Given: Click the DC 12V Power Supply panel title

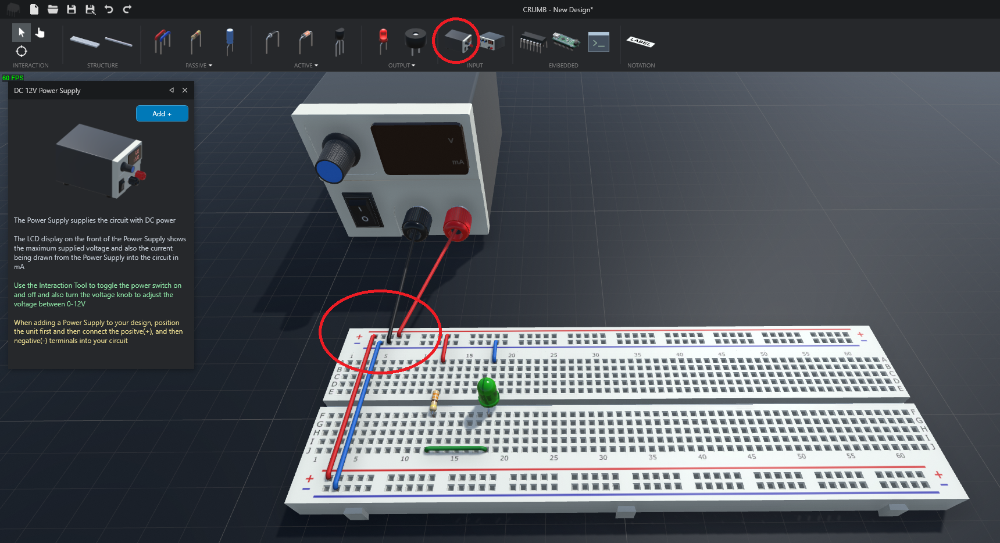Looking at the screenshot, I should coord(47,91).
